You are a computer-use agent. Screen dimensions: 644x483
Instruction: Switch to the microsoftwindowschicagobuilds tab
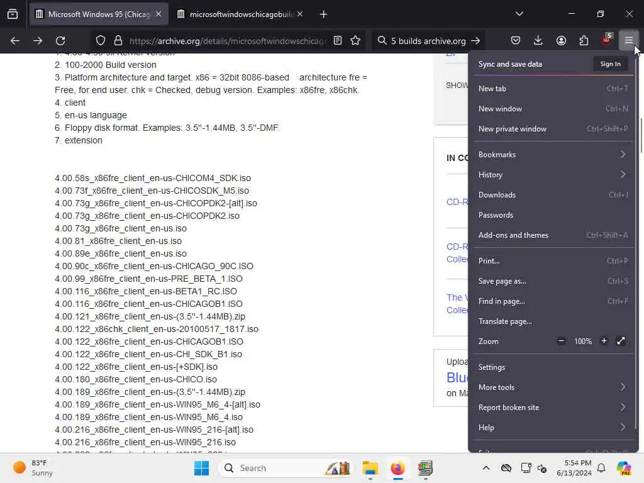(240, 14)
